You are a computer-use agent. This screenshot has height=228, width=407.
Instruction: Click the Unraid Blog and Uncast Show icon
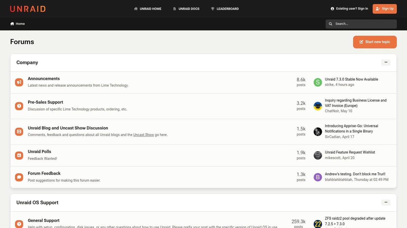(x=19, y=131)
